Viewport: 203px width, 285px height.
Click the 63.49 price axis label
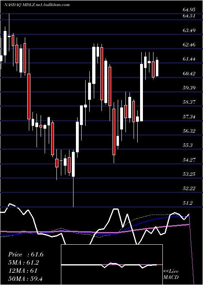coord(189,31)
